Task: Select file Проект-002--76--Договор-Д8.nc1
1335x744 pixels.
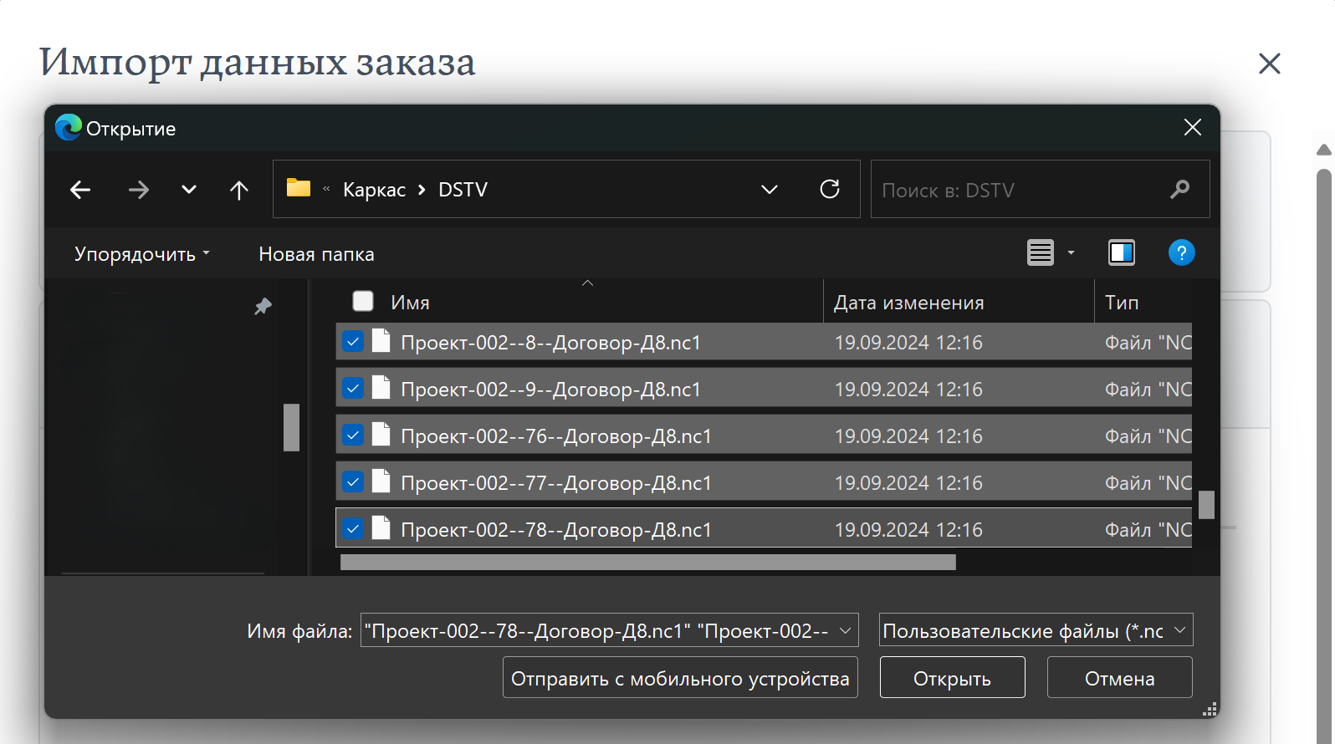Action: (556, 436)
